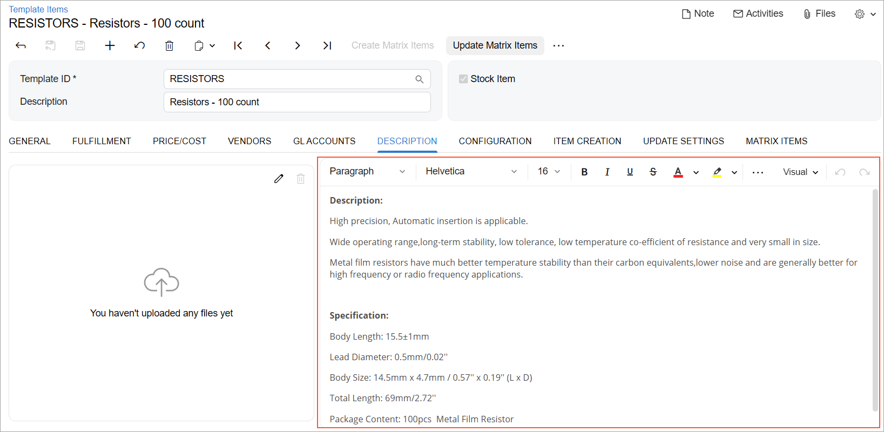Switch to the MATRIX ITEMS tab
This screenshot has height=432, width=884.
776,141
